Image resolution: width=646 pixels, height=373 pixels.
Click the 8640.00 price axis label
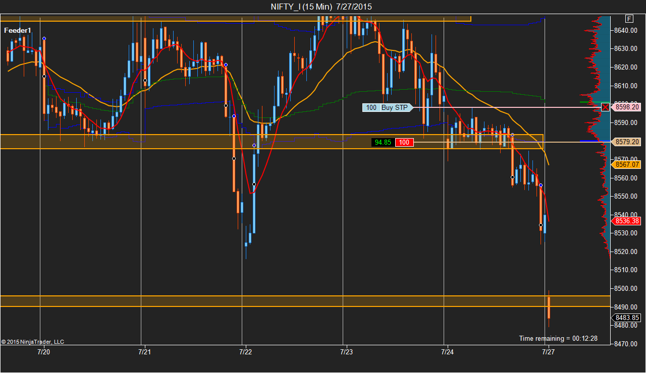pos(627,30)
